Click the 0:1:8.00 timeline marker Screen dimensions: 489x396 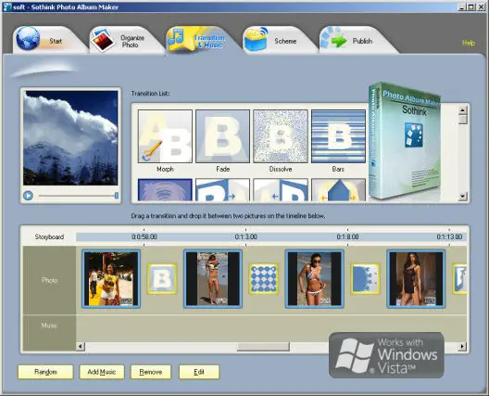347,236
